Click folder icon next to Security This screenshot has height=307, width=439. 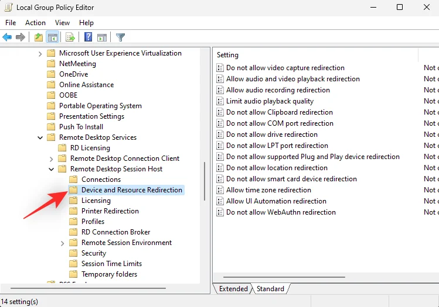pos(73,253)
